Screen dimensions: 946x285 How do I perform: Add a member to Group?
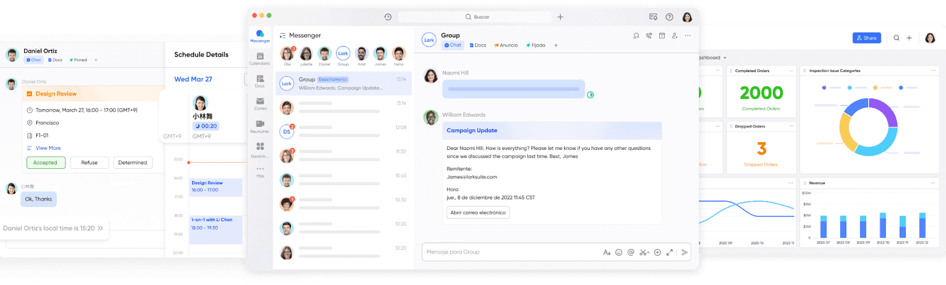pyautogui.click(x=675, y=36)
